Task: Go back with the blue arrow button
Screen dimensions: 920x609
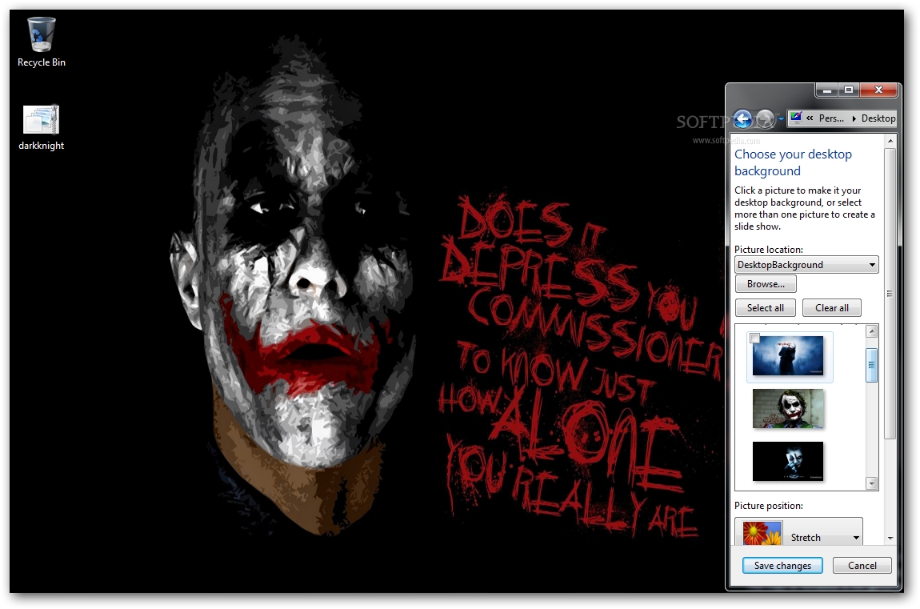Action: pos(743,119)
